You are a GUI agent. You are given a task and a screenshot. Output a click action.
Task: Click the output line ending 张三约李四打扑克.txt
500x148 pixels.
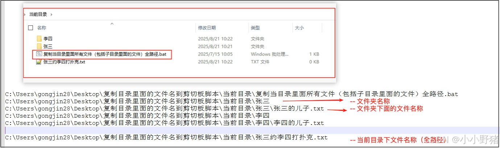[166, 138]
